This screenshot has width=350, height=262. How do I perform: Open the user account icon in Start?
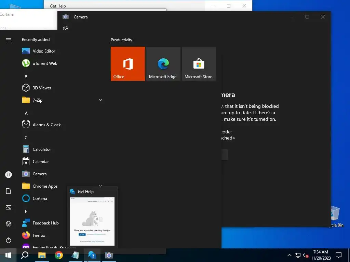[x=9, y=175]
